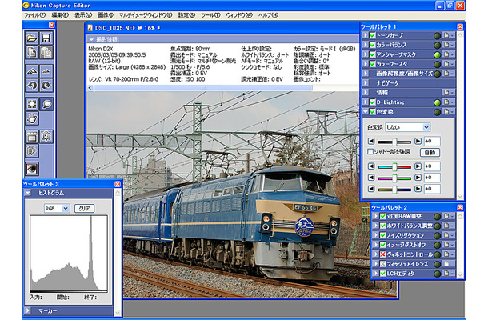The height and width of the screenshot is (320, 488).
Task: Toggle the 色変換 checkbox
Action: click(372, 112)
